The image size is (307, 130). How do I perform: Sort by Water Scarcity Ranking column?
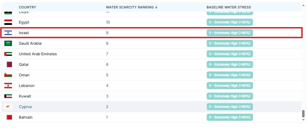tap(131, 7)
